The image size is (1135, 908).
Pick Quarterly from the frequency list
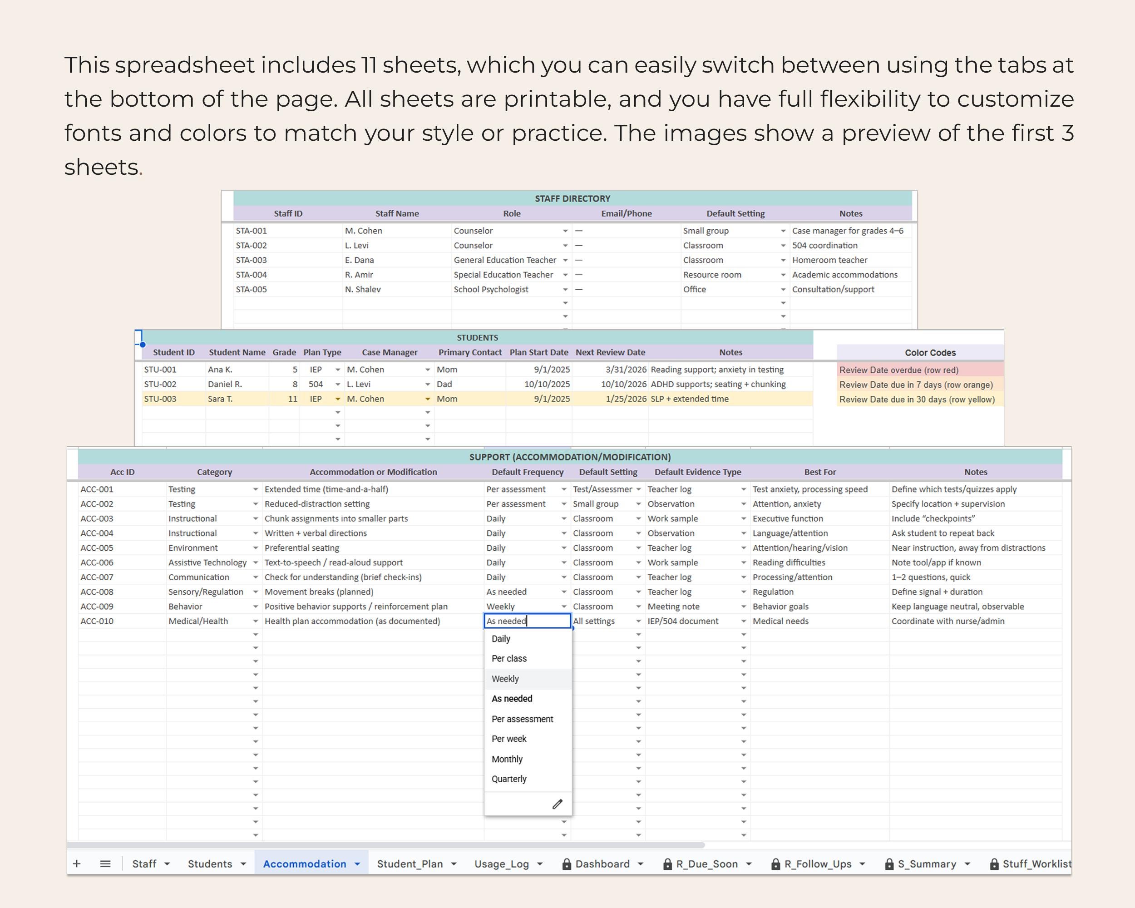pos(528,779)
